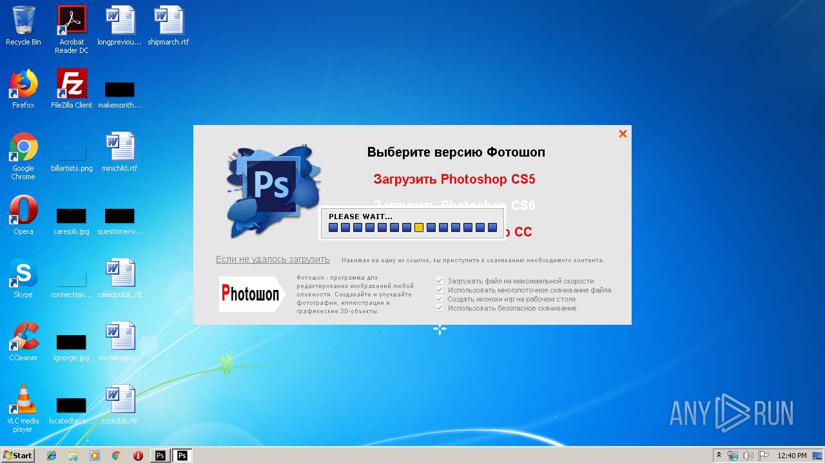Switch to the first Ps taskbar window
This screenshot has height=464, width=825.
pyautogui.click(x=160, y=456)
